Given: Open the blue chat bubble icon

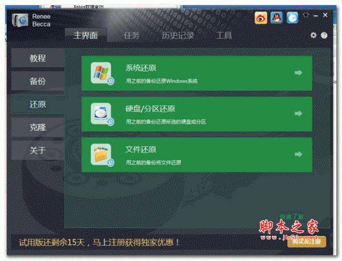Looking at the screenshot, I should [x=292, y=18].
